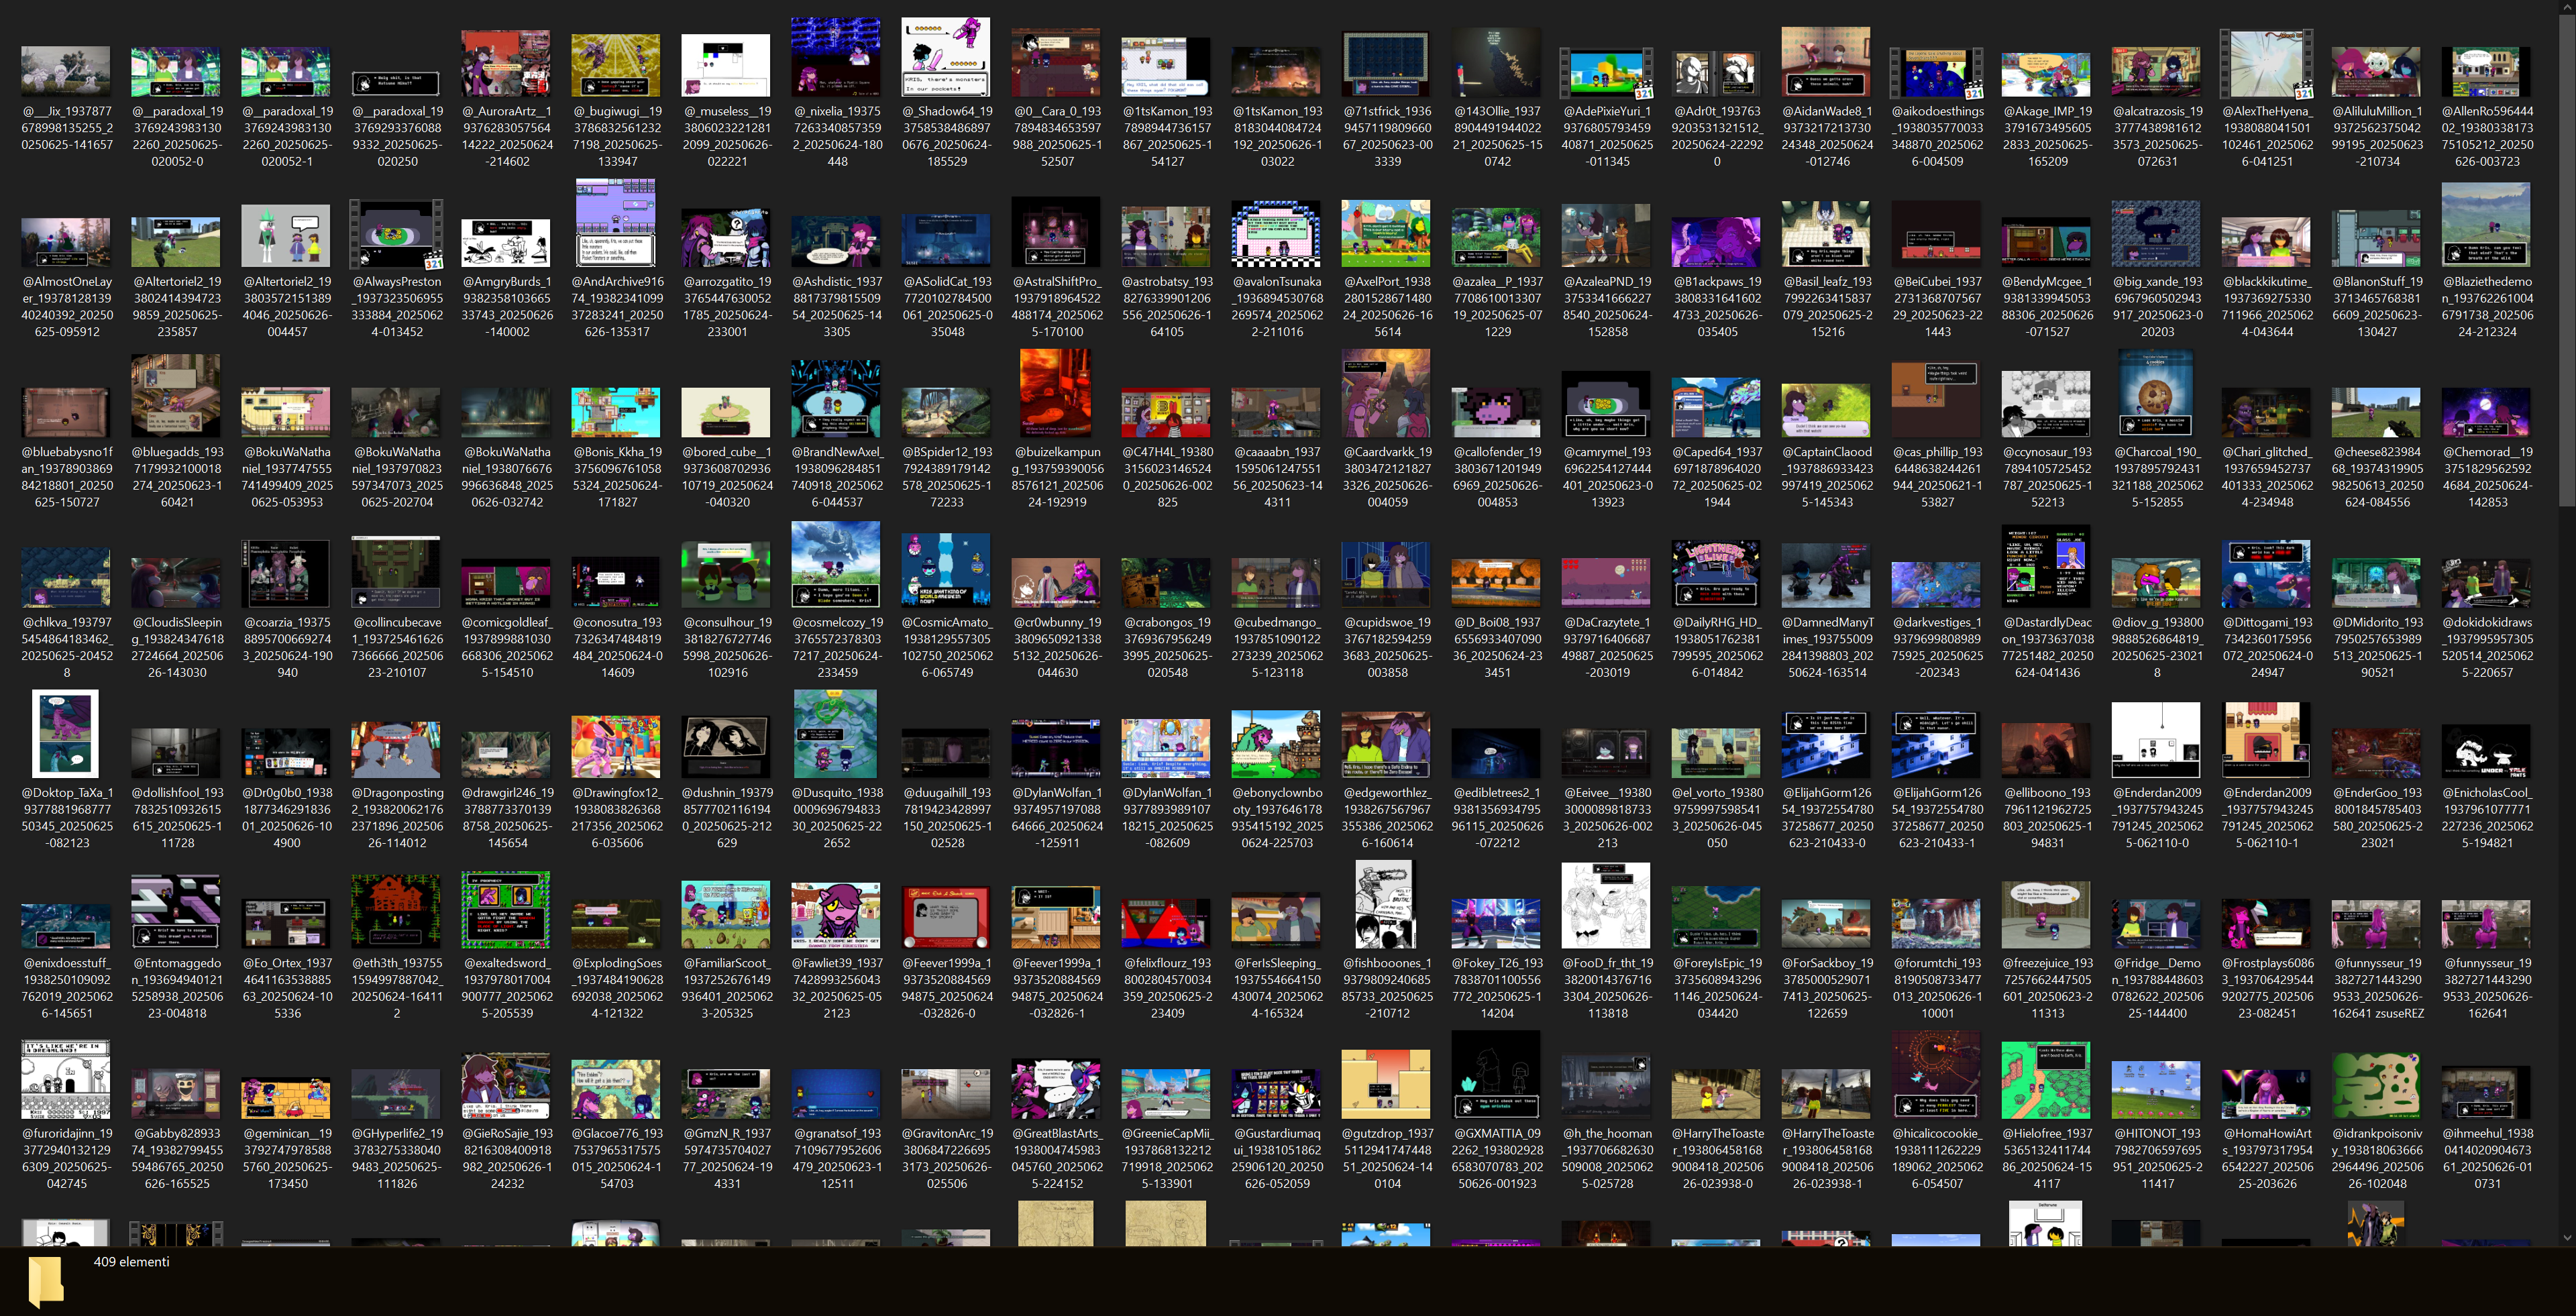This screenshot has height=1316, width=2576.
Task: Select the @cosmelcozy sky image thumbnail
Action: pyautogui.click(x=836, y=564)
